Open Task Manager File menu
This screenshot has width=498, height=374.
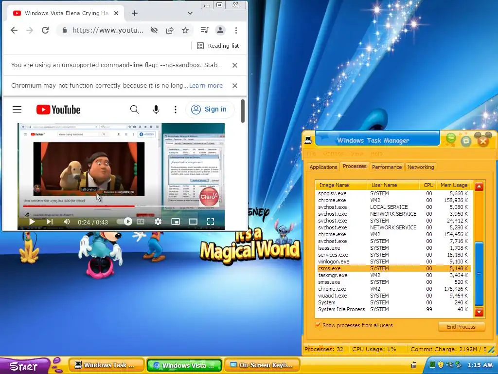311,153
